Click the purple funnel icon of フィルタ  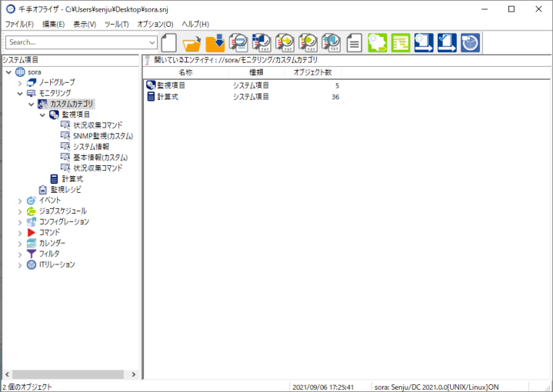[x=32, y=254]
